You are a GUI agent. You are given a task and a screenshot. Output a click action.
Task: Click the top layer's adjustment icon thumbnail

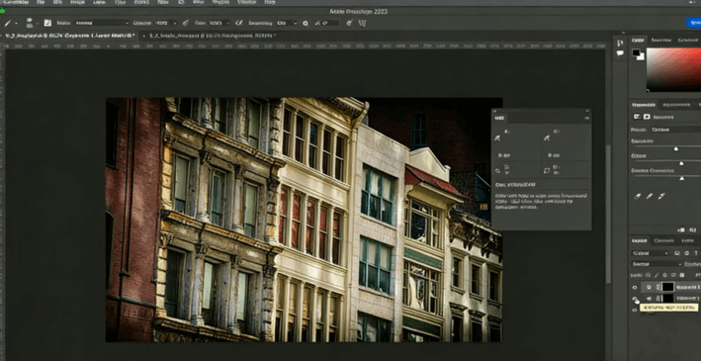click(650, 287)
